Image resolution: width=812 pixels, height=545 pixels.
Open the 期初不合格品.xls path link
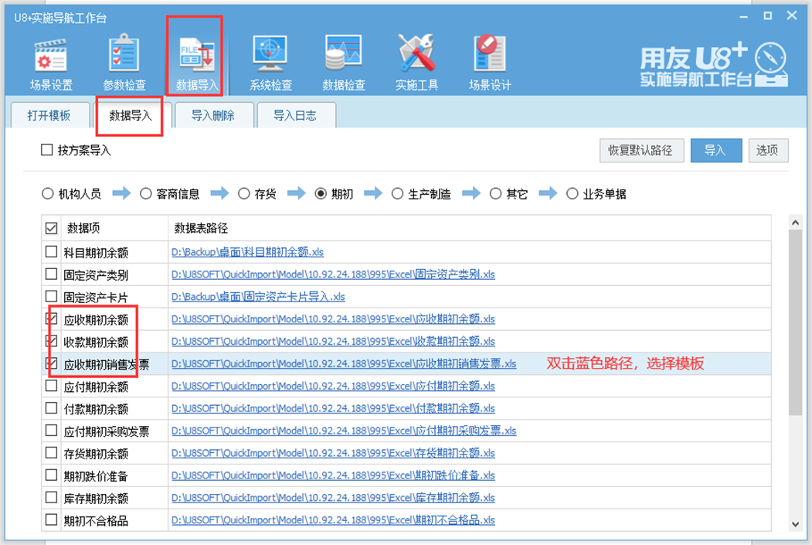pyautogui.click(x=333, y=520)
